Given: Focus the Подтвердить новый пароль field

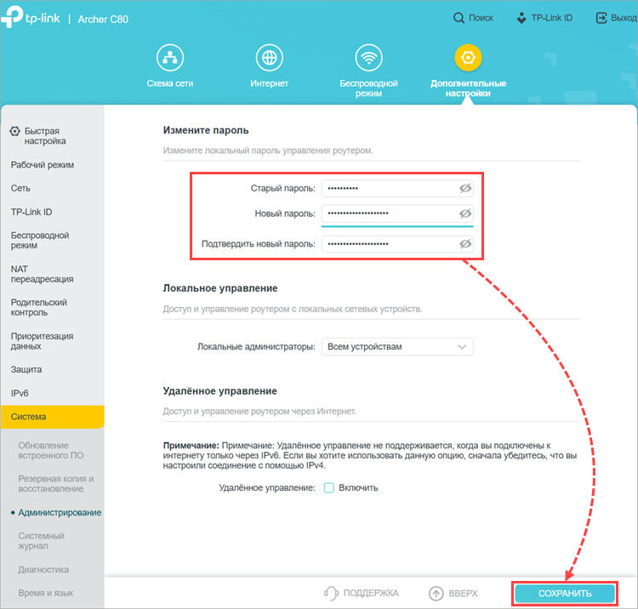Looking at the screenshot, I should [x=397, y=244].
